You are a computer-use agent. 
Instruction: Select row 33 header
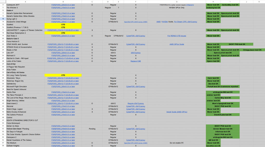(3, 75)
